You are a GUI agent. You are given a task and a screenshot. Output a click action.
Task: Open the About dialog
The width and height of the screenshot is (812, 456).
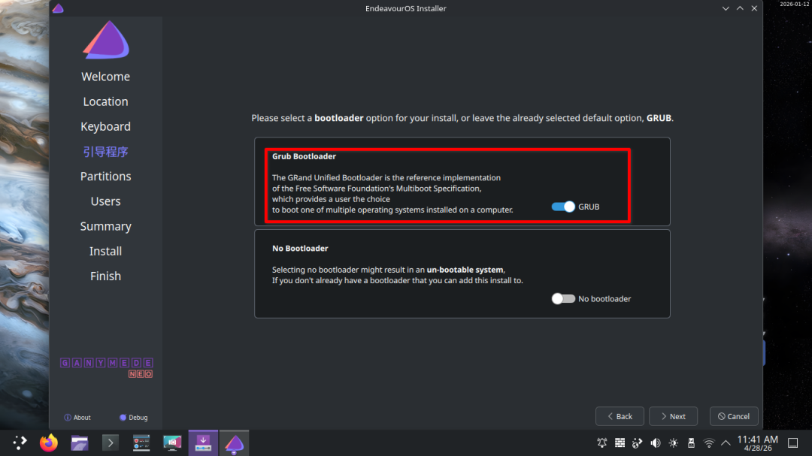point(77,417)
